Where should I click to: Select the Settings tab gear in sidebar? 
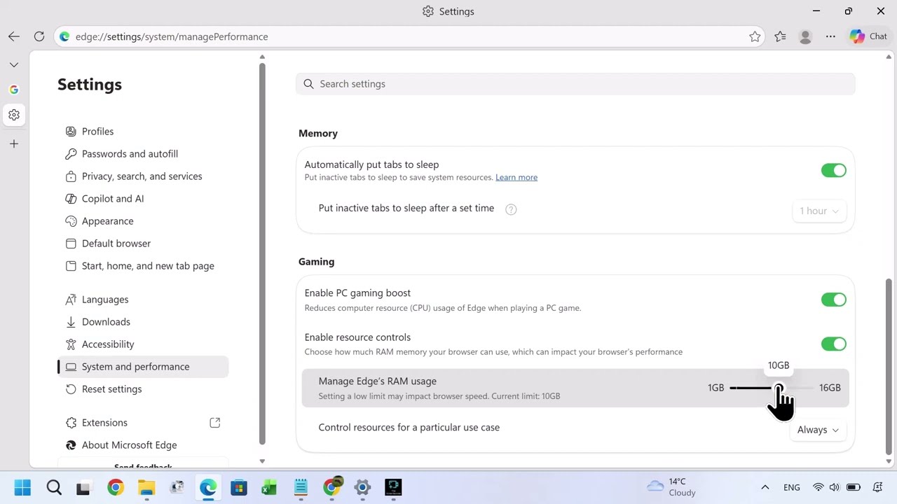[x=14, y=115]
